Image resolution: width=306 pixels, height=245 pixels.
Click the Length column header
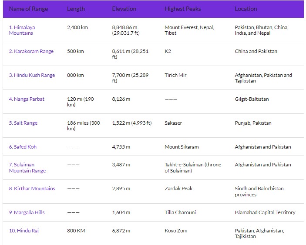point(76,9)
